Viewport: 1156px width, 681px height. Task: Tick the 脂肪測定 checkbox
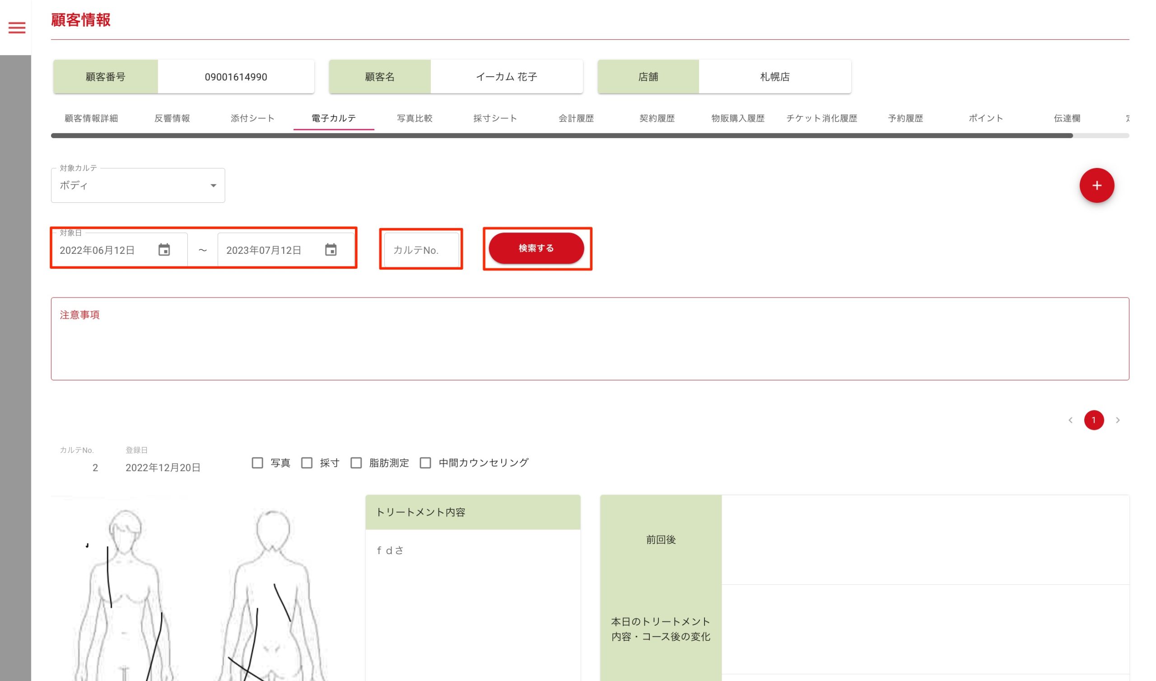pos(356,462)
